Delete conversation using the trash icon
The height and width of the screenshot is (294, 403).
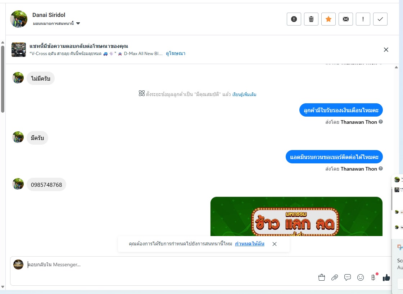click(311, 19)
